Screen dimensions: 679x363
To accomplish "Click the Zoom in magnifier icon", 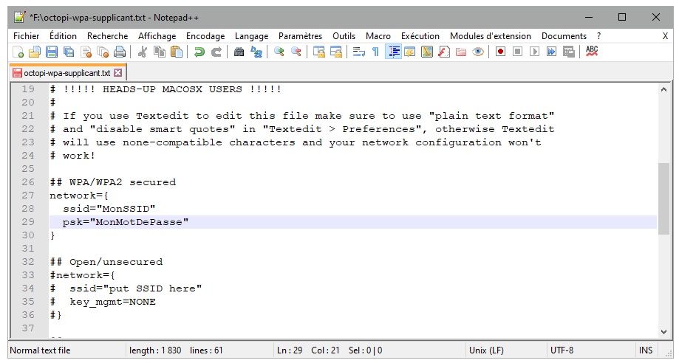I will (279, 52).
